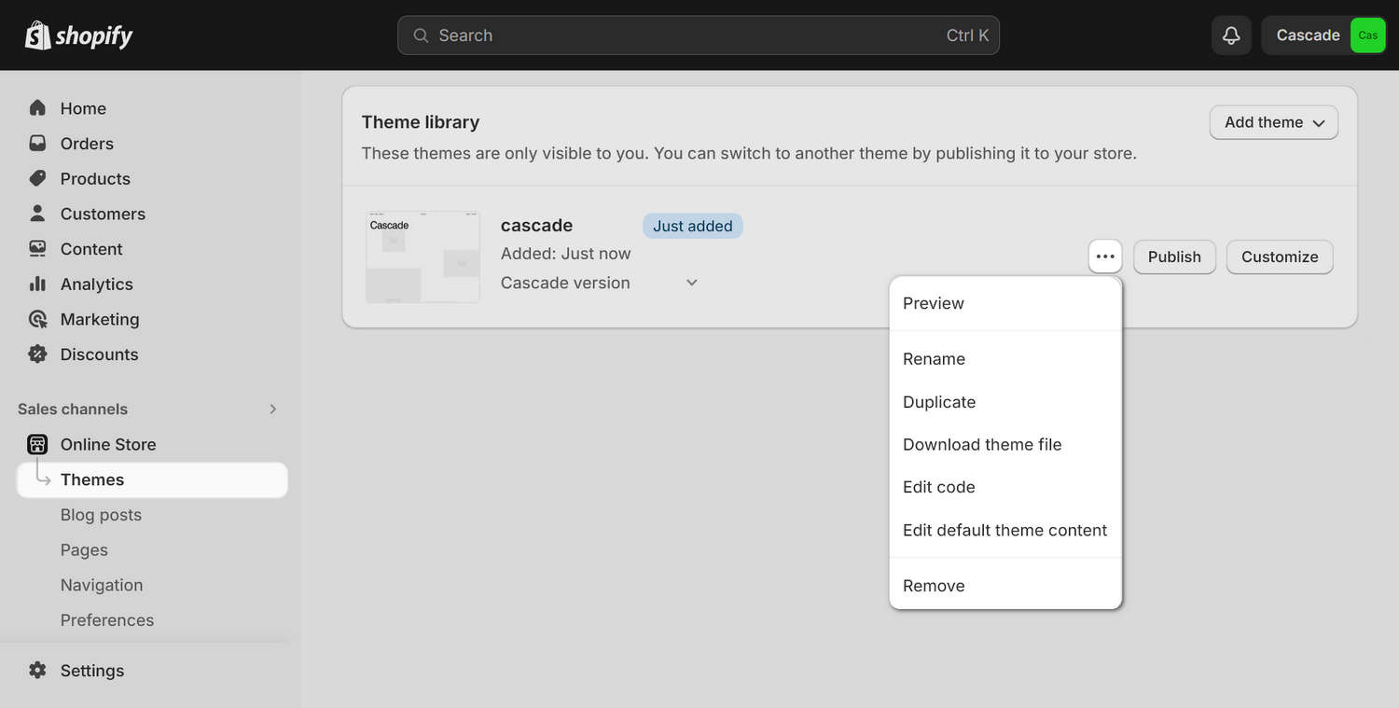Expand Cascade version details chevron

tap(692, 283)
